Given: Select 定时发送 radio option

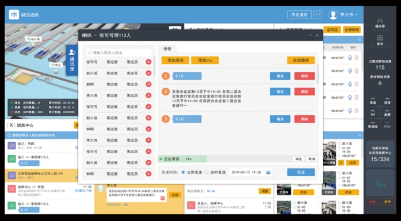Looking at the screenshot, I should 207,172.
